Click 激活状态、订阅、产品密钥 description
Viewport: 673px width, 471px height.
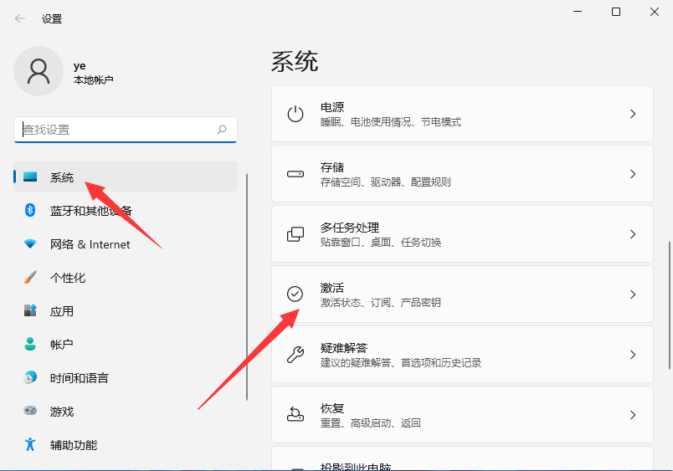click(x=380, y=302)
